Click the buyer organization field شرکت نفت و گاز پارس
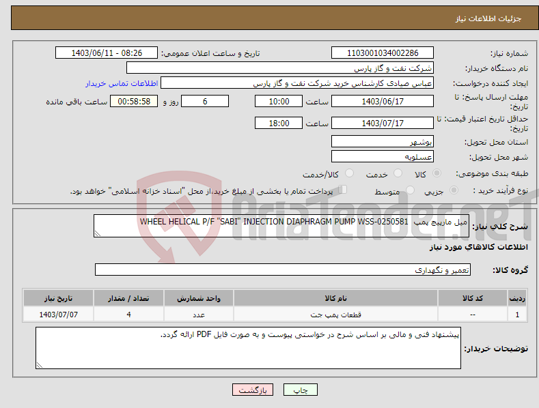This screenshot has width=539, height=408. pyautogui.click(x=280, y=68)
